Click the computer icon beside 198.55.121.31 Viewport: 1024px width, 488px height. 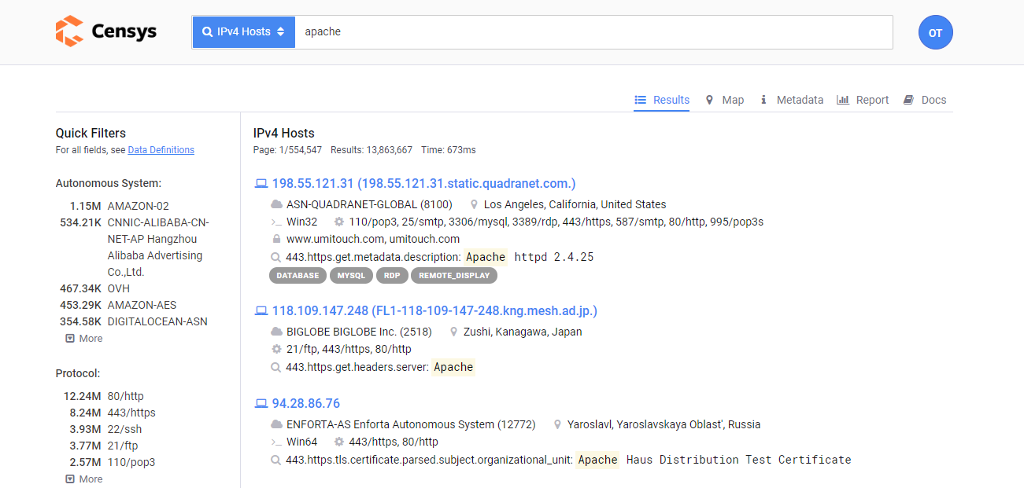(261, 184)
